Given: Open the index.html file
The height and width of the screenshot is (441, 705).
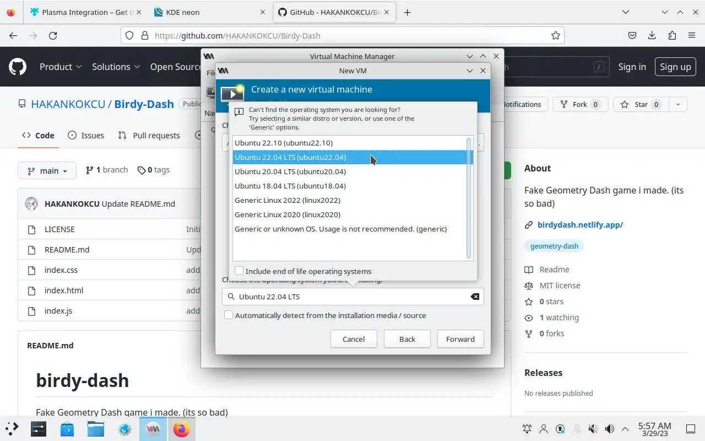Looking at the screenshot, I should 64,291.
